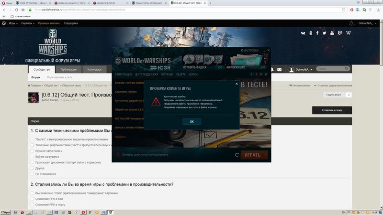Open notifications bell in top black bar
Viewport: 383px width, 215px height.
(351, 23)
